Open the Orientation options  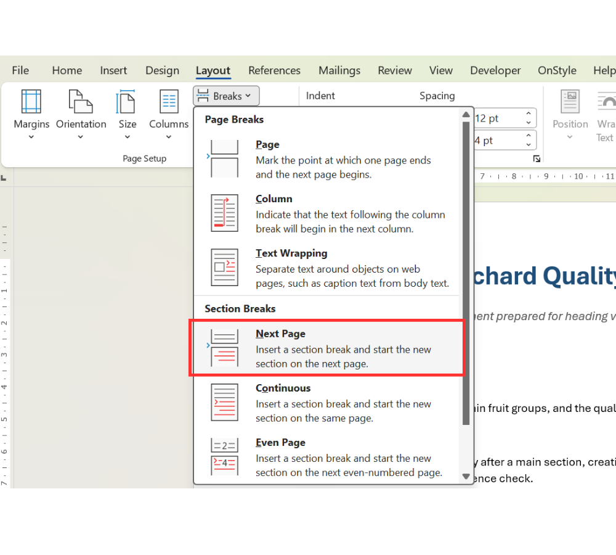coord(81,114)
